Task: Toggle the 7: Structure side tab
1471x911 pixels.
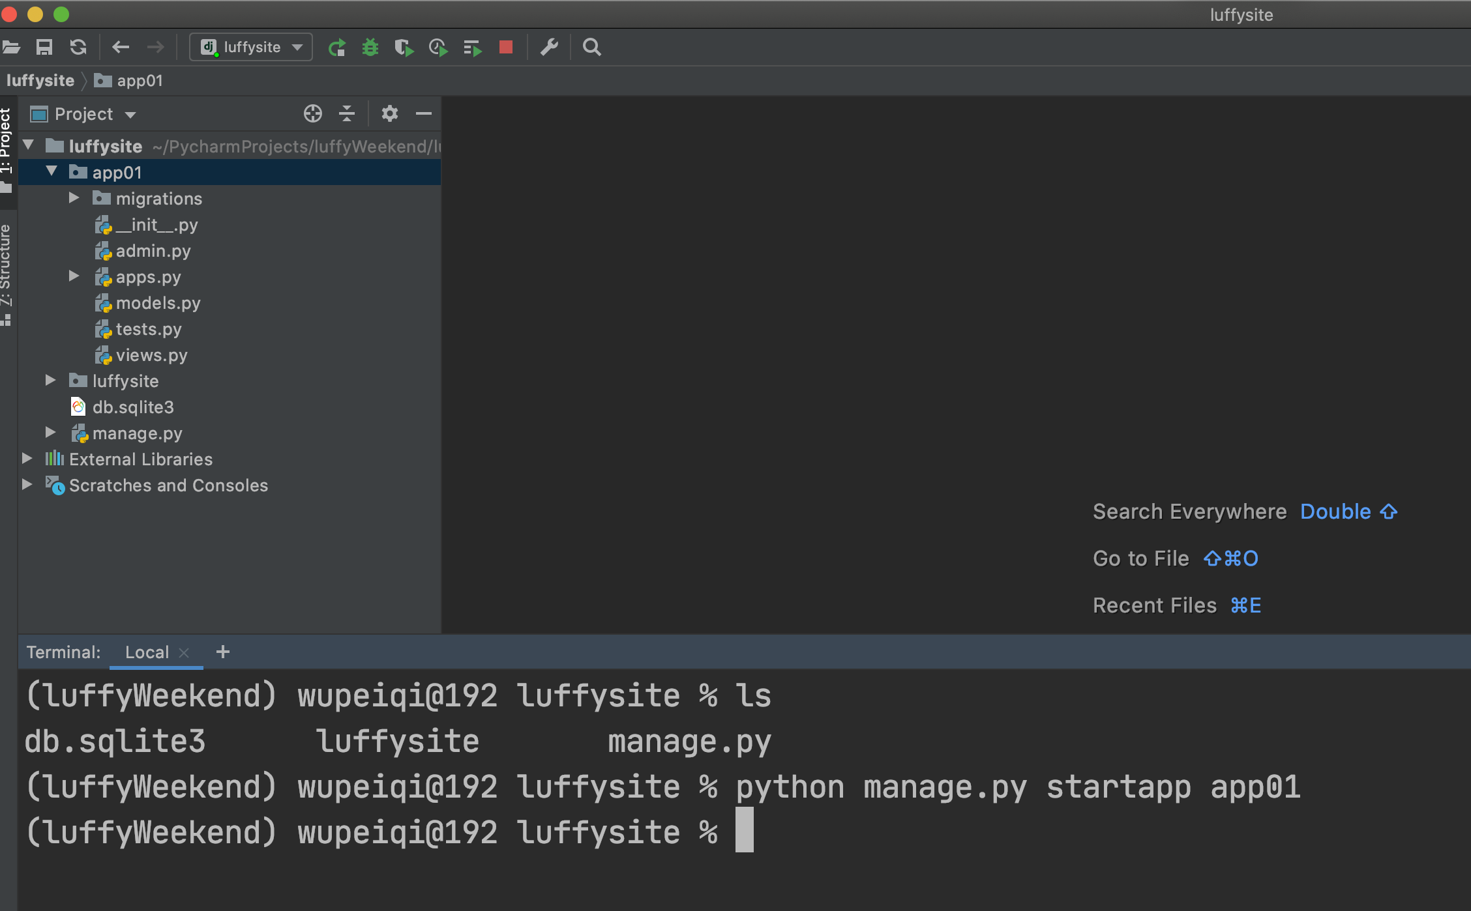Action: pos(7,275)
